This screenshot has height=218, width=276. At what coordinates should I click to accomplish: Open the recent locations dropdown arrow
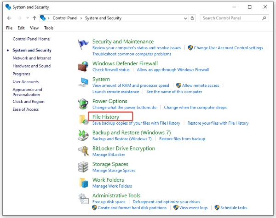pos(27,18)
